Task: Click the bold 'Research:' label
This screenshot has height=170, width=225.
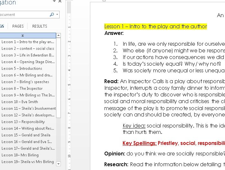Action: click(116, 164)
